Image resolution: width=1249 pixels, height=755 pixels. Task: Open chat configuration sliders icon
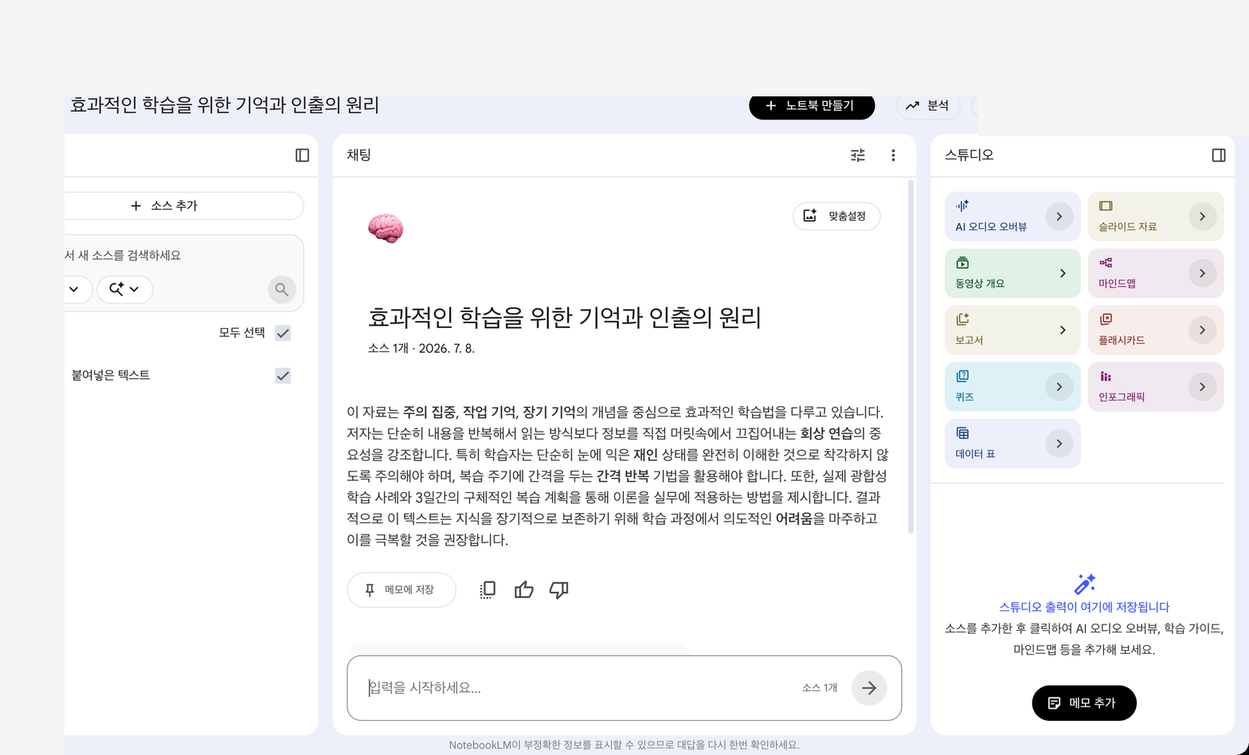click(x=858, y=155)
